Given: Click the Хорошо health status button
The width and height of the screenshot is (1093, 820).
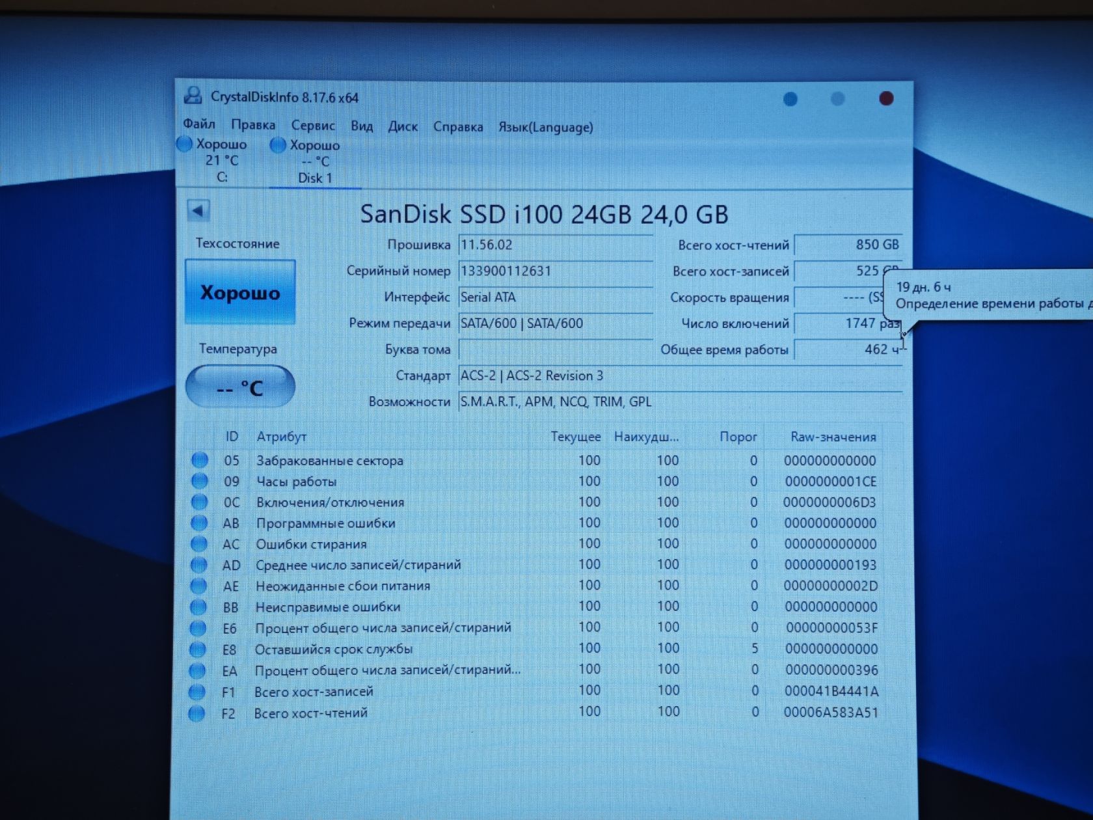Looking at the screenshot, I should [240, 292].
